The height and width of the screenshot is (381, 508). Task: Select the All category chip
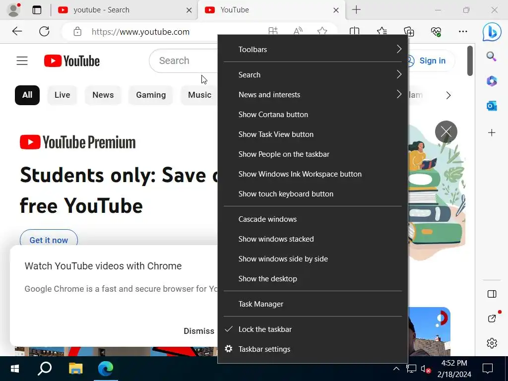[27, 95]
